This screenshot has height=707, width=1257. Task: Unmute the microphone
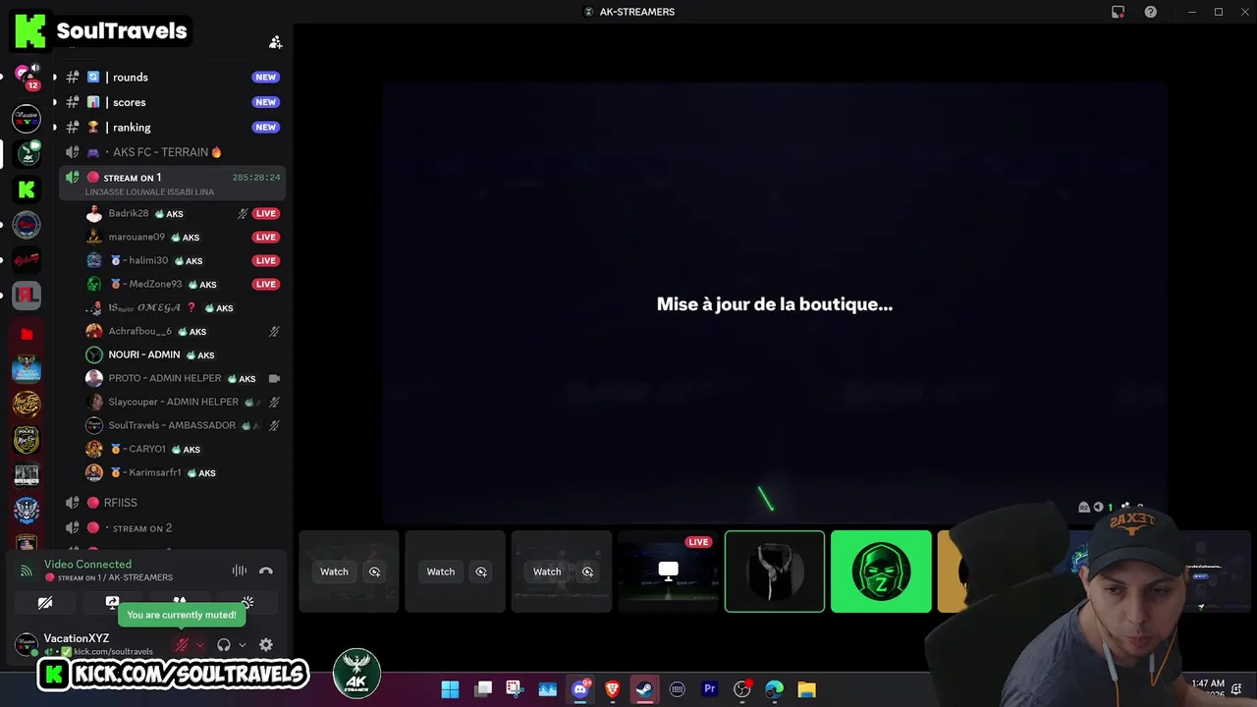tap(182, 645)
